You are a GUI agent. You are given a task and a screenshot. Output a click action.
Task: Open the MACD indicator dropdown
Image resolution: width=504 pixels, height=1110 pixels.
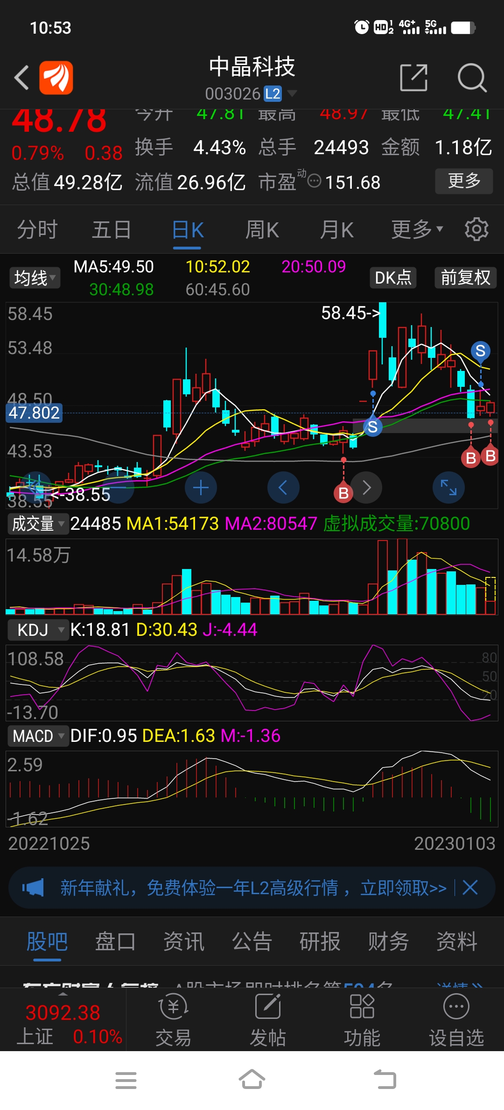pos(38,736)
